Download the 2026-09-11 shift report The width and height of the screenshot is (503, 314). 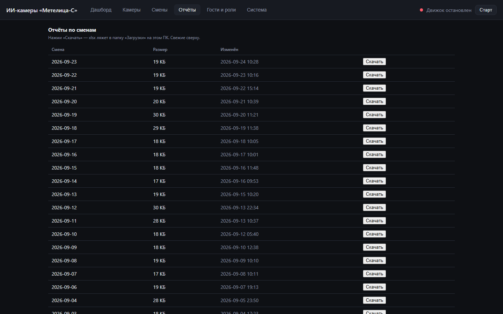pos(374,221)
